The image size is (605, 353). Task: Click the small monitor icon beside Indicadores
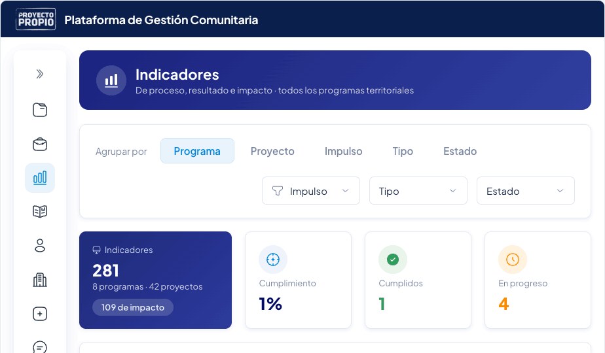pos(96,250)
